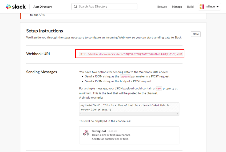Open the miiingo workspace dropdown arrow

point(217,7)
